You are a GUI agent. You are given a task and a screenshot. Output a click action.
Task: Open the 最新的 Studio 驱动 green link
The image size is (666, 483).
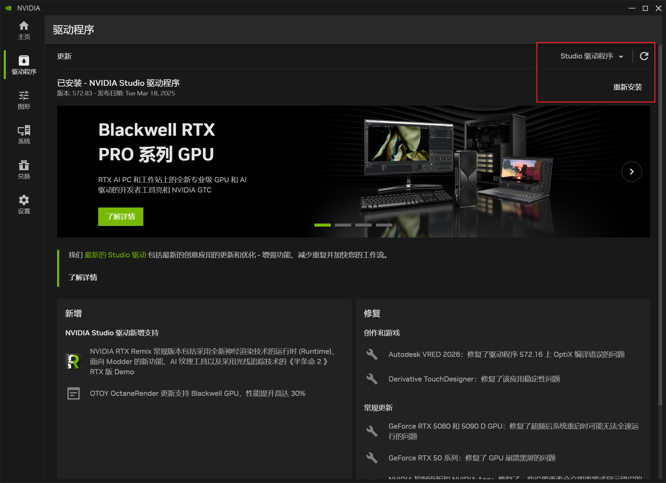click(115, 255)
